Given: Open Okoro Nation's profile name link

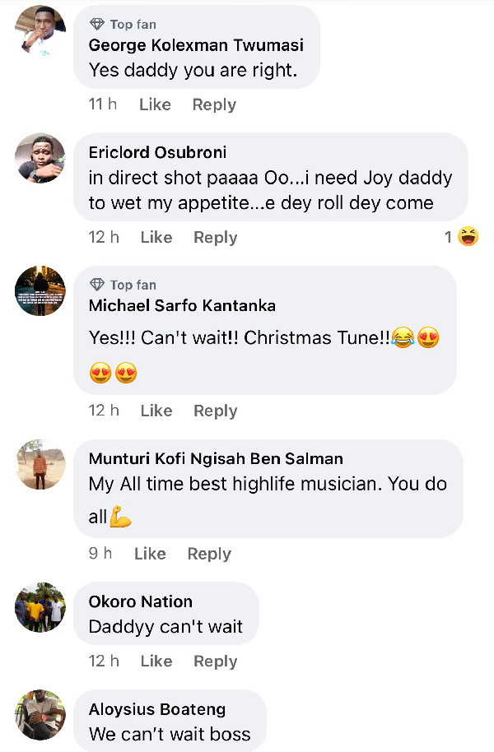Looking at the screenshot, I should click(x=141, y=601).
